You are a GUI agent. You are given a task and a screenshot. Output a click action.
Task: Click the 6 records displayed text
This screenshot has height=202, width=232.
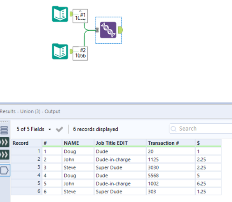pyautogui.click(x=96, y=129)
